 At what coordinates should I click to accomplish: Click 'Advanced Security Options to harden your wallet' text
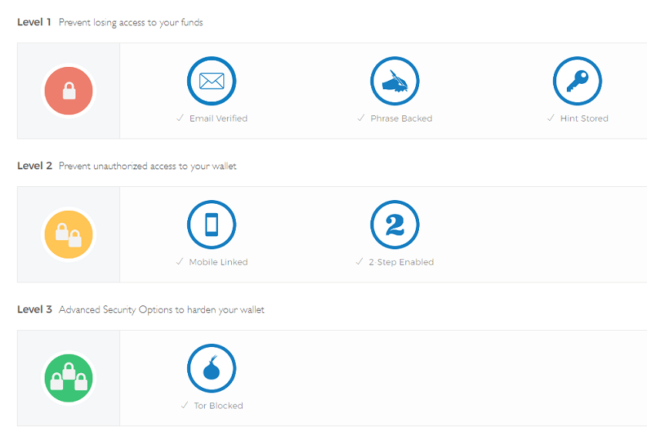pos(162,310)
